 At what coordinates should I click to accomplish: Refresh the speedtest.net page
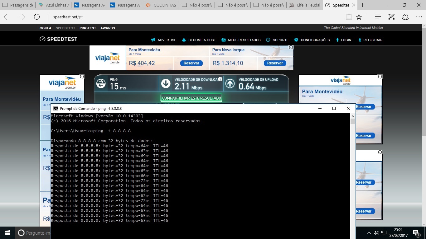(x=36, y=17)
